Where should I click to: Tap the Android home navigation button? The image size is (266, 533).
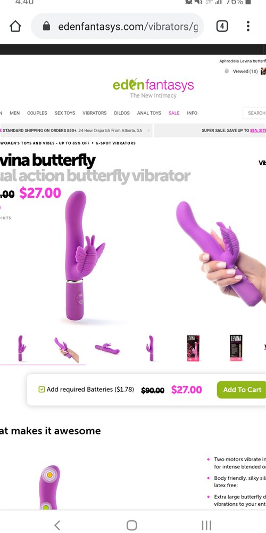tap(131, 524)
